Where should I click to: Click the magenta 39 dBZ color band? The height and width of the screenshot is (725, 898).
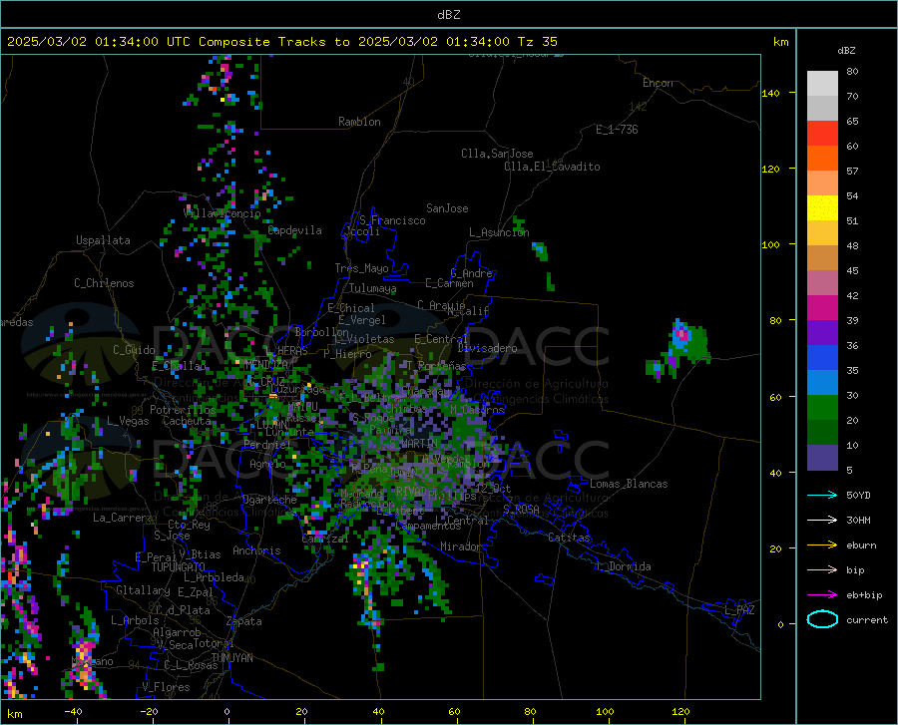822,308
